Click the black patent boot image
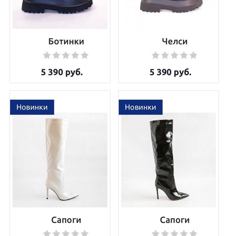 point(168,160)
